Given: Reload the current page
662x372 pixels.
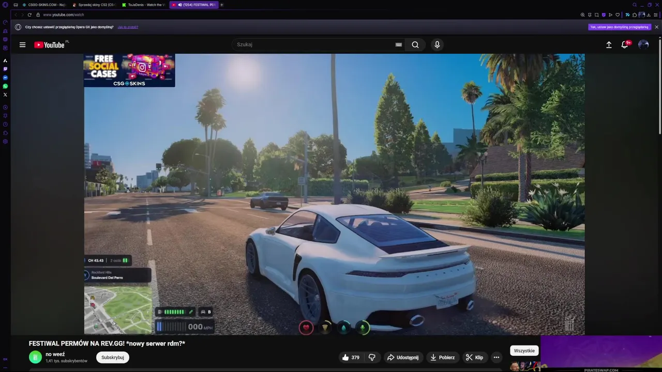Looking at the screenshot, I should (29, 14).
